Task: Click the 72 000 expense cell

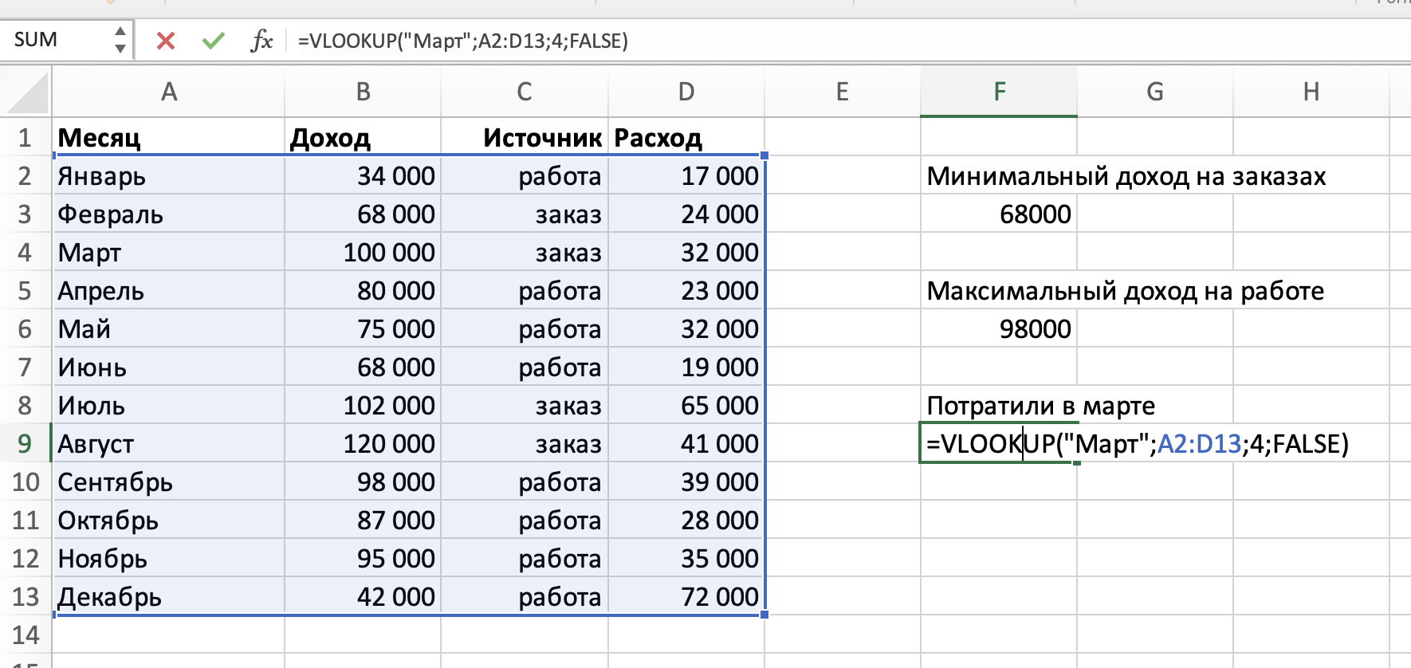Action: pos(686,597)
